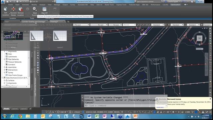This screenshot has width=213, height=120.
Task: Click the new drawing tab plus icon
Action: click(x=68, y=22)
